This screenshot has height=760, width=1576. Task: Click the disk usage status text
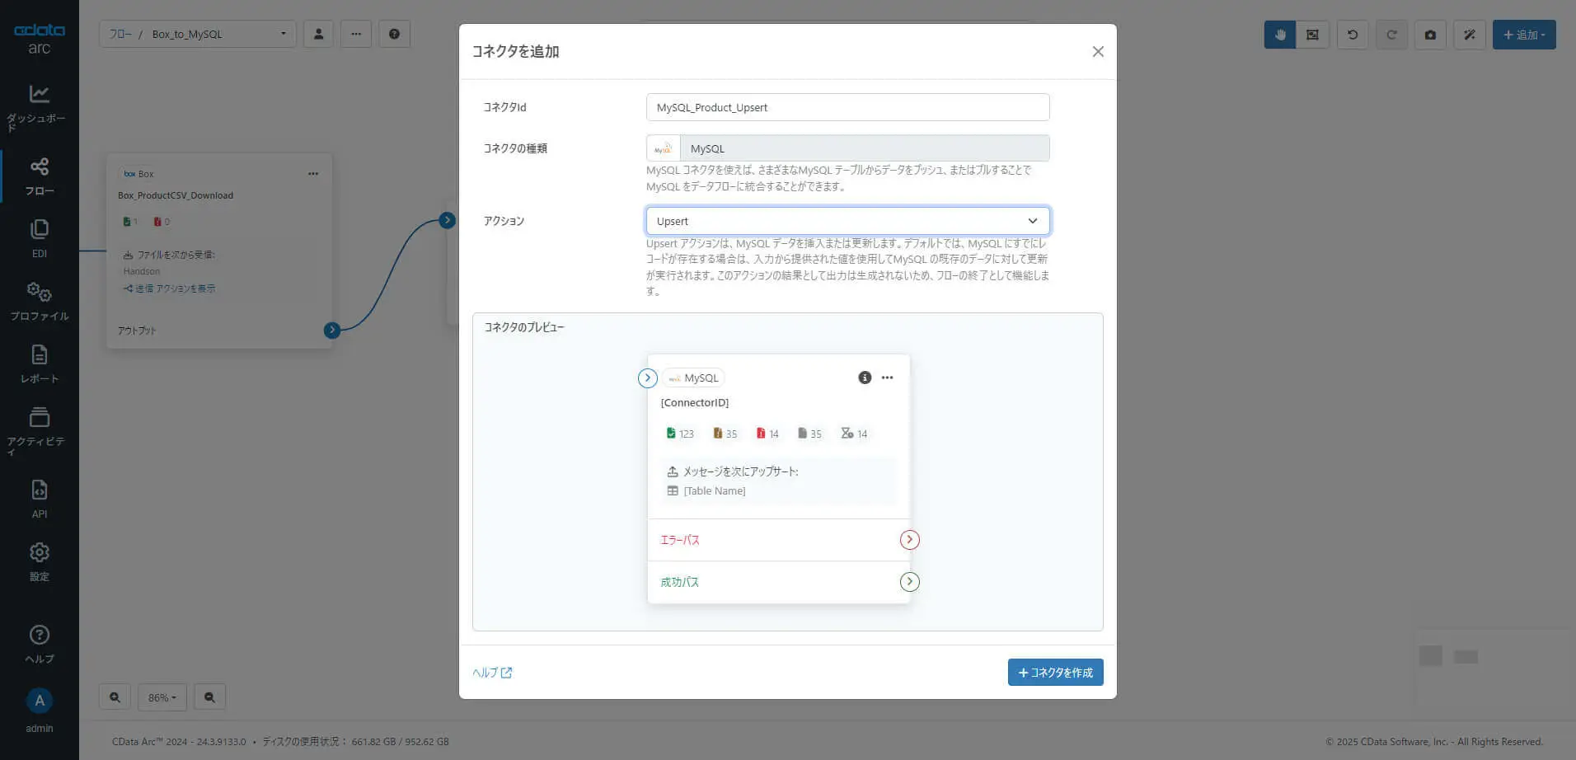click(355, 741)
